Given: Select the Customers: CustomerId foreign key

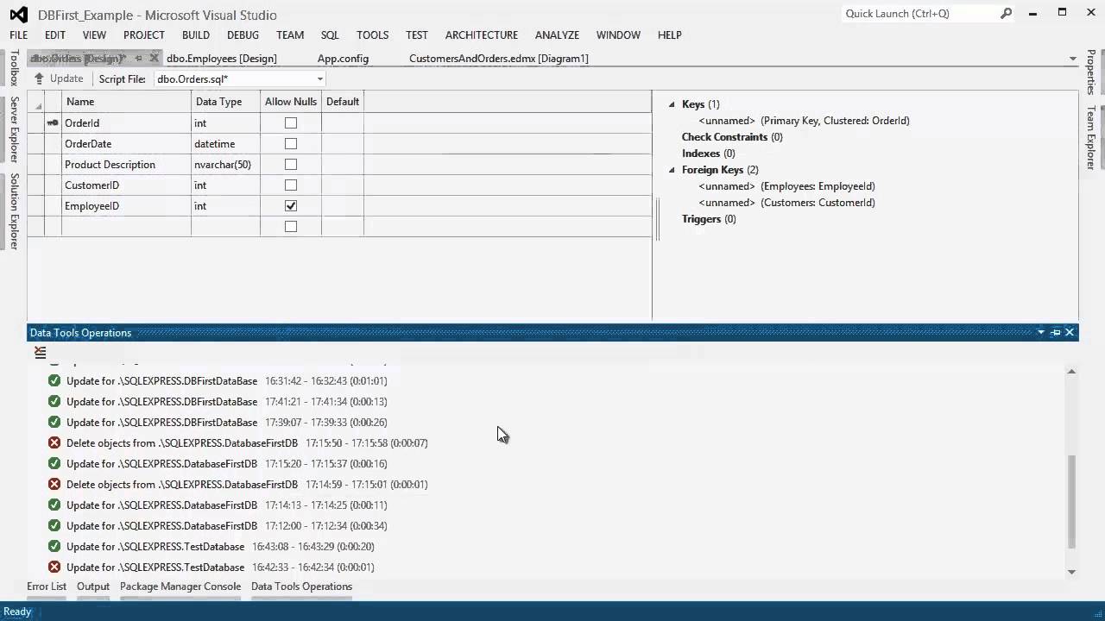Looking at the screenshot, I should click(786, 203).
